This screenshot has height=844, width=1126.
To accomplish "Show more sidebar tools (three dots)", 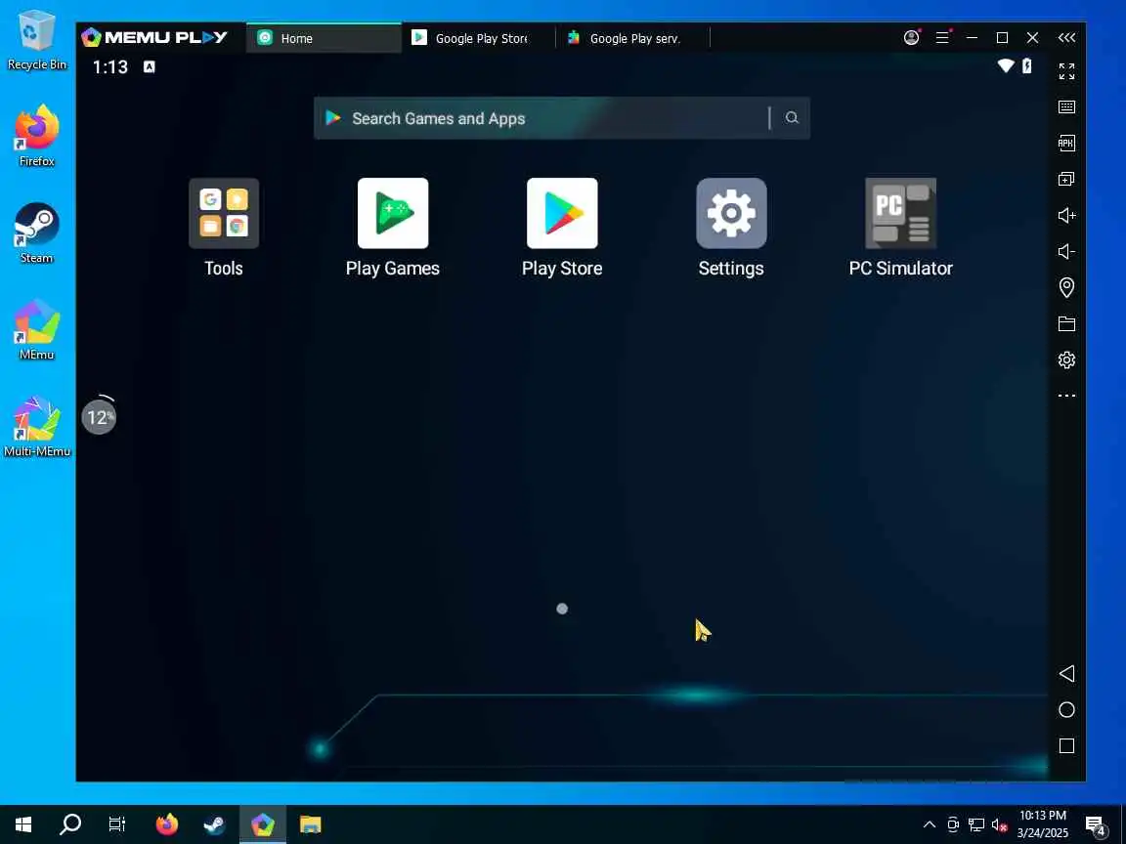I will tap(1066, 396).
